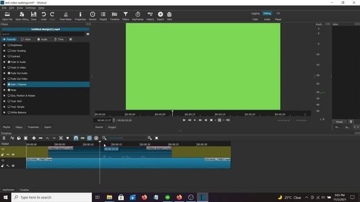Image resolution: width=360 pixels, height=202 pixels.
Task: Open the File menu
Action: tap(4, 8)
